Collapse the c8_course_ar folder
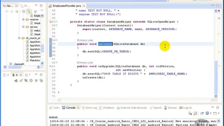Viewport: 224px width, 126px height. click(19, 38)
